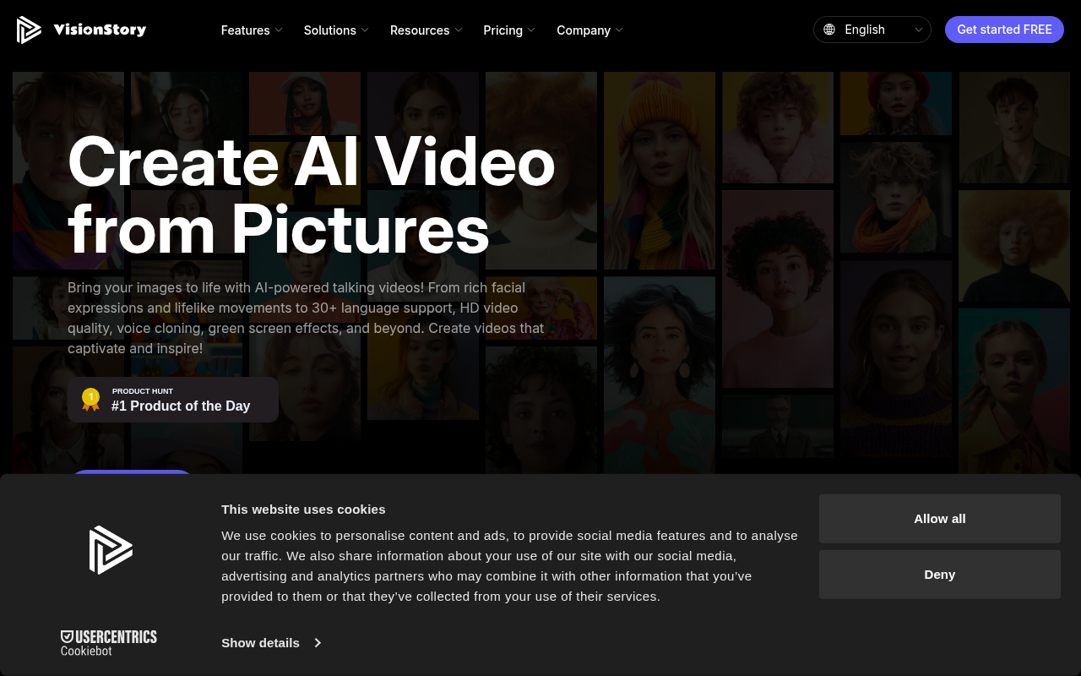This screenshot has height=676, width=1081.
Task: Click the Usercentrics Cookiebot logo
Action: [x=109, y=642]
